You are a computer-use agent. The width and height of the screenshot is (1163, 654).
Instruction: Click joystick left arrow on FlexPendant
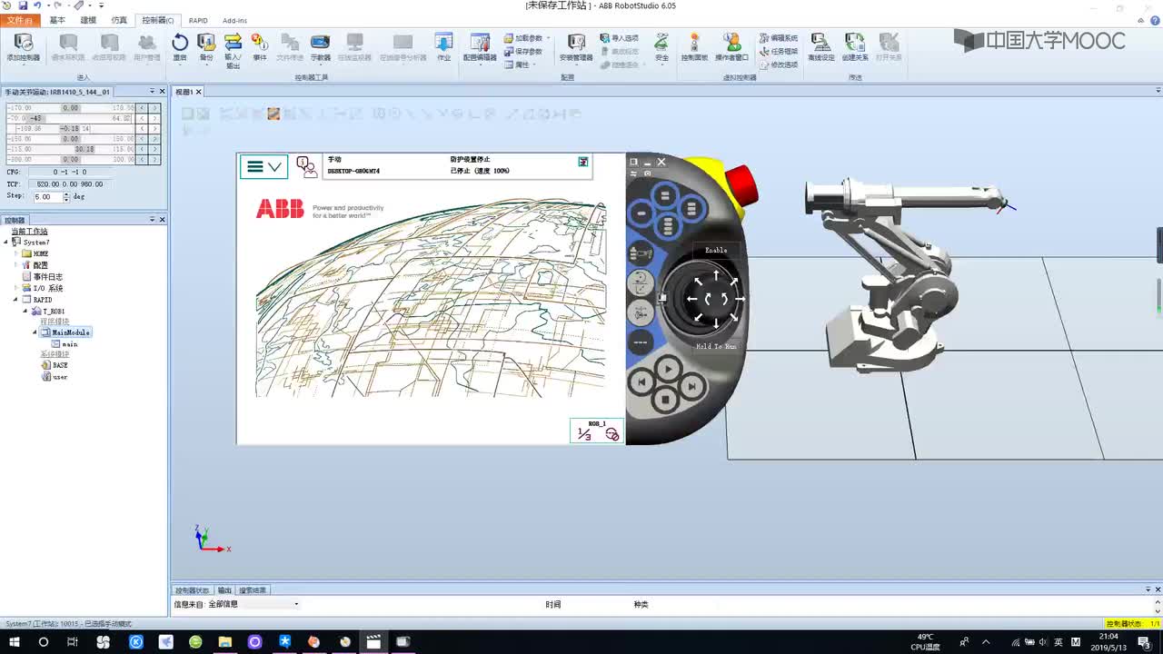click(692, 298)
